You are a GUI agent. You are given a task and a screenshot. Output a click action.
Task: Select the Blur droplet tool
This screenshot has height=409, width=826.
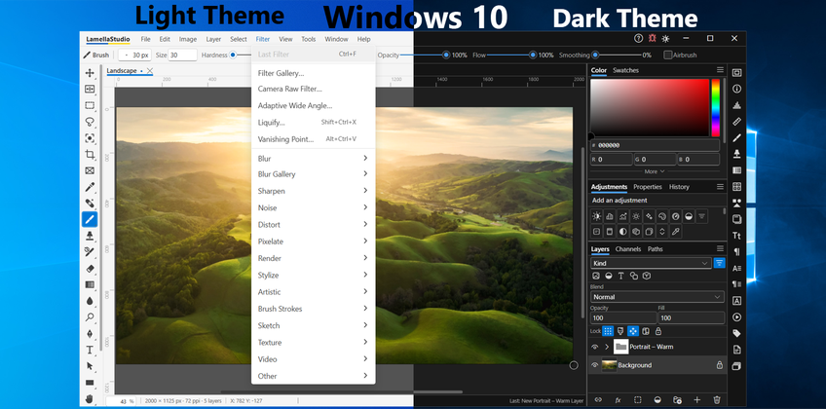tap(90, 301)
